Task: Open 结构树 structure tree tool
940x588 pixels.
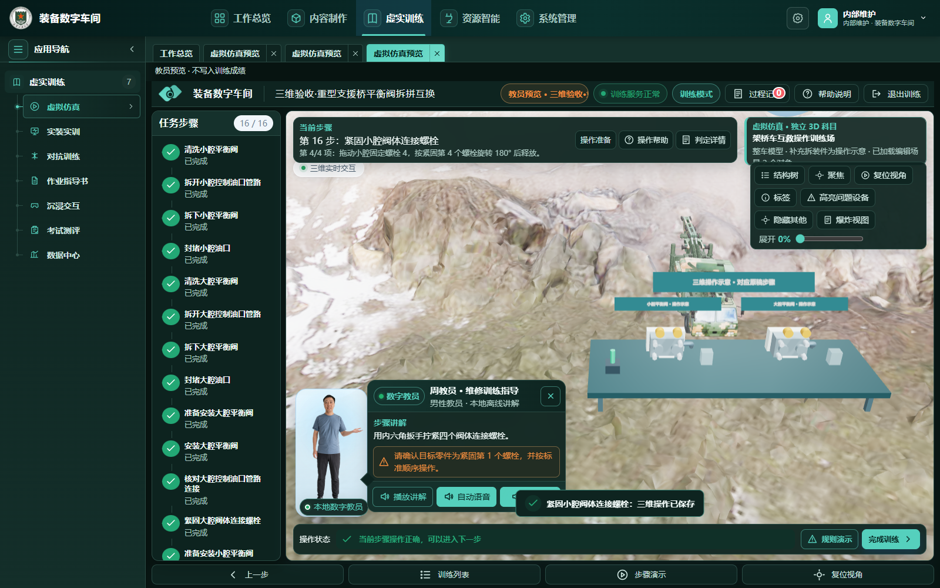Action: click(779, 175)
